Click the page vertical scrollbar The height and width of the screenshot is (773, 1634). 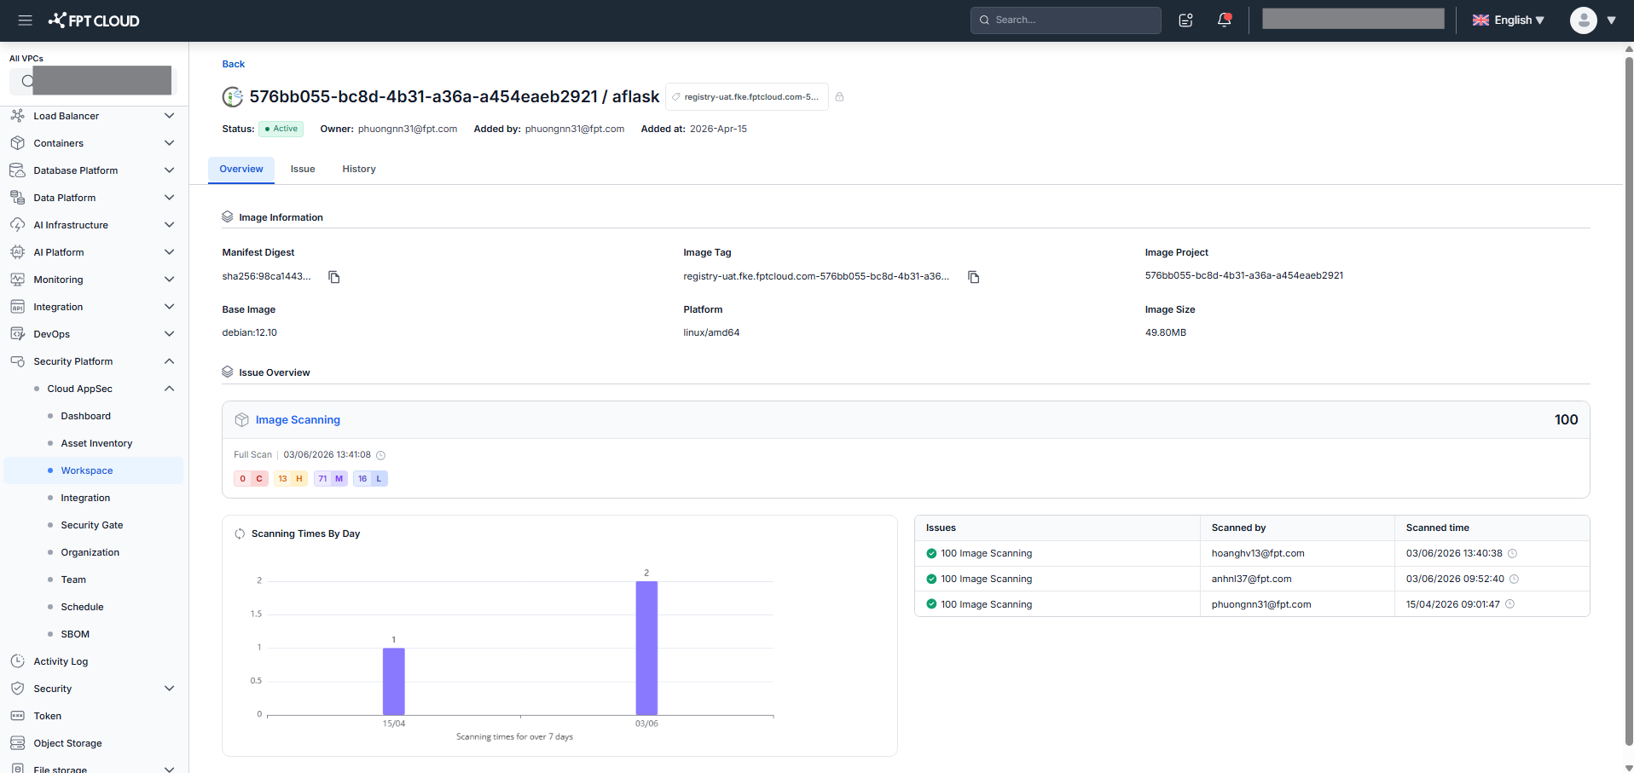click(1629, 401)
